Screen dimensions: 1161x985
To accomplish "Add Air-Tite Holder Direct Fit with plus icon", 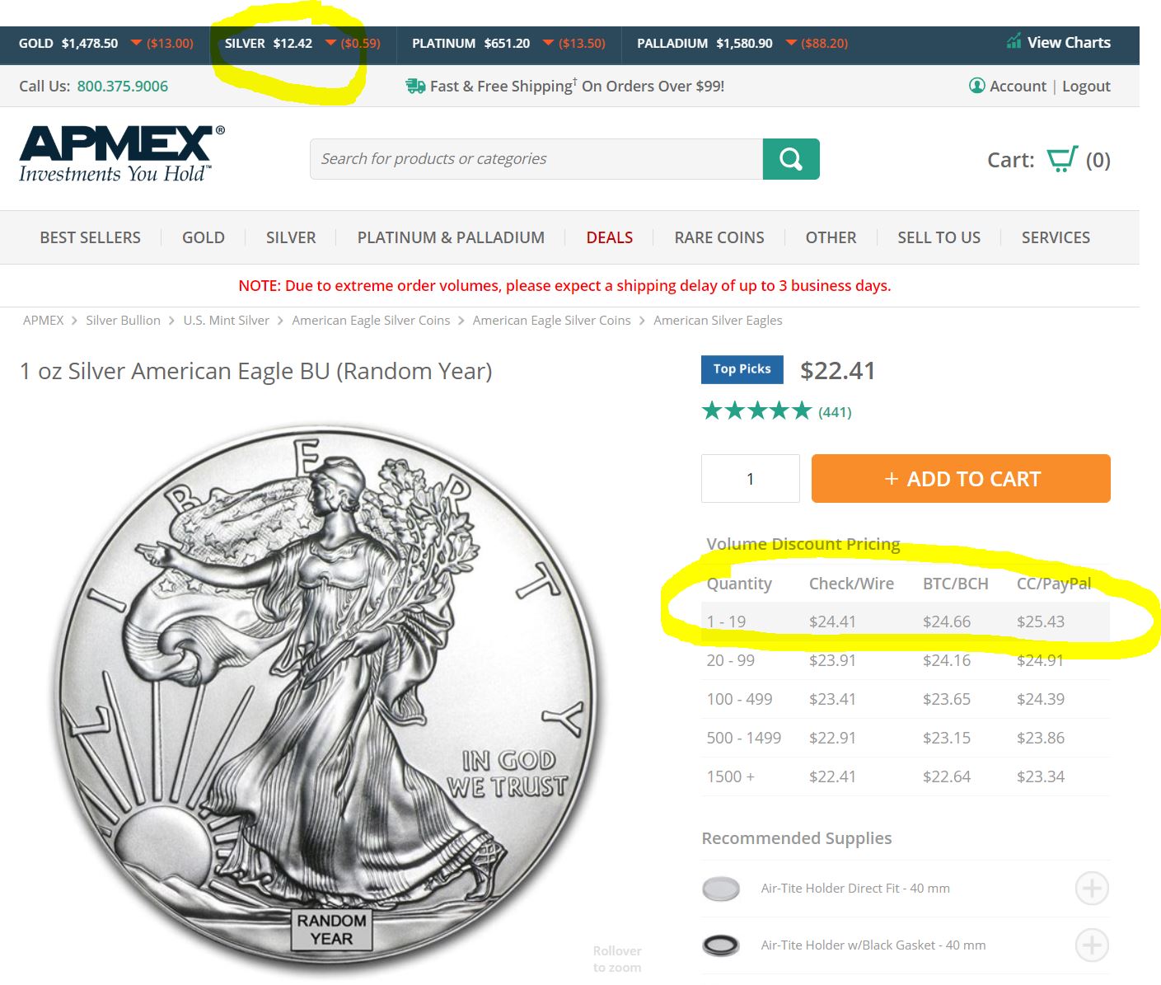I will [1092, 889].
